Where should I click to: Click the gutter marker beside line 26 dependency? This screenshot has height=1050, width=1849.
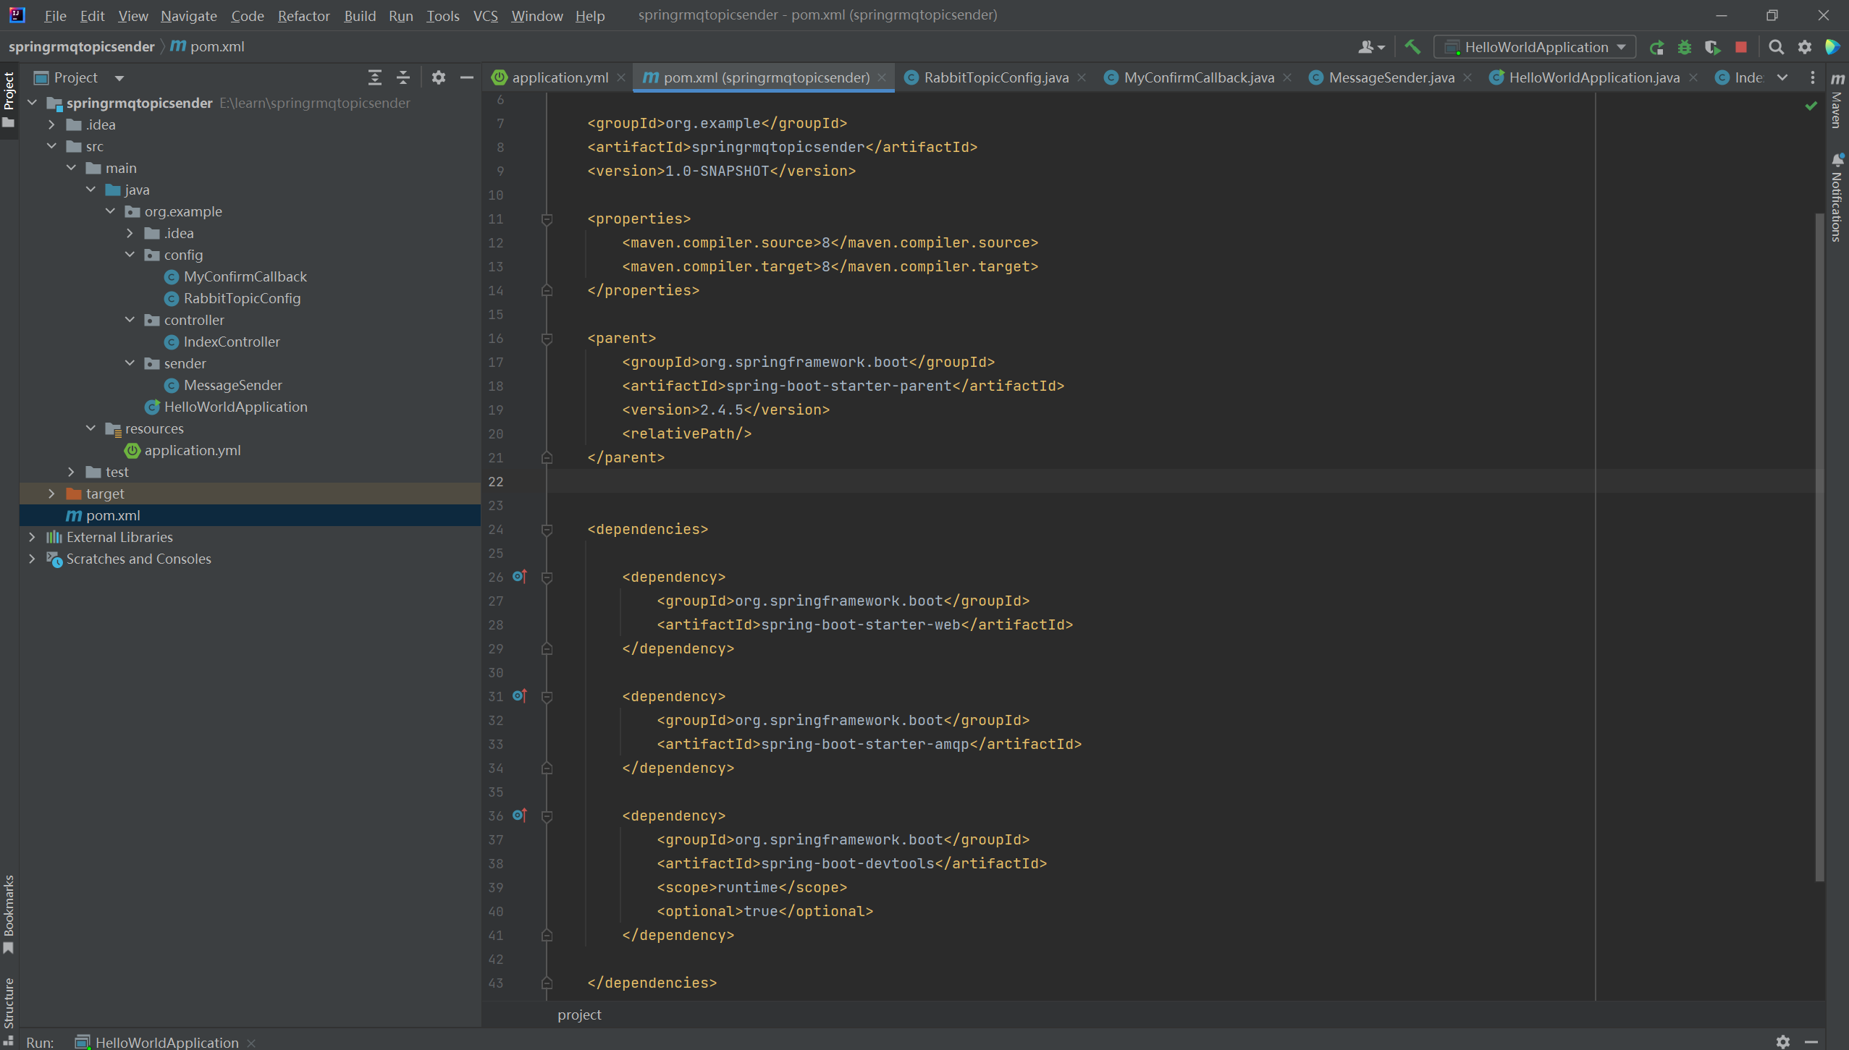519,577
